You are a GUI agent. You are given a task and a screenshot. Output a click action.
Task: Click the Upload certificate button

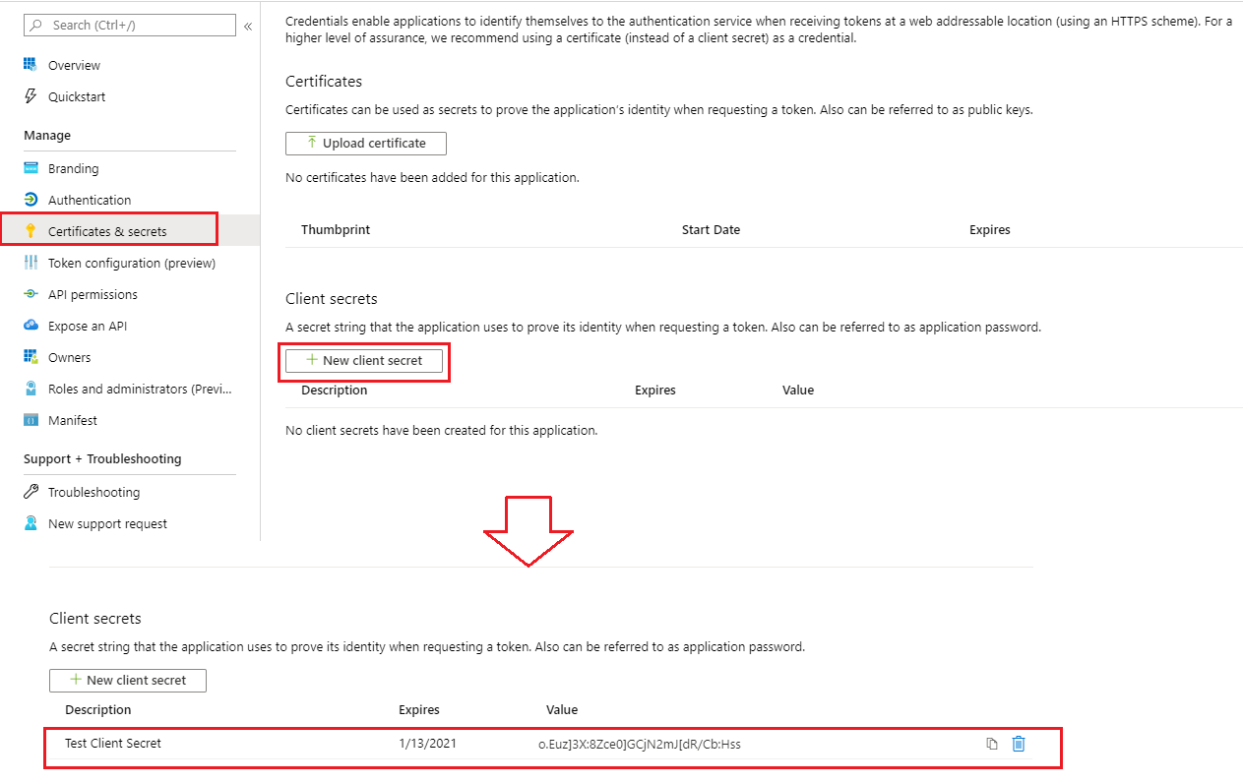(x=366, y=144)
